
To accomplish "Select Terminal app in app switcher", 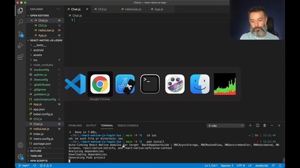I will (x=150, y=84).
